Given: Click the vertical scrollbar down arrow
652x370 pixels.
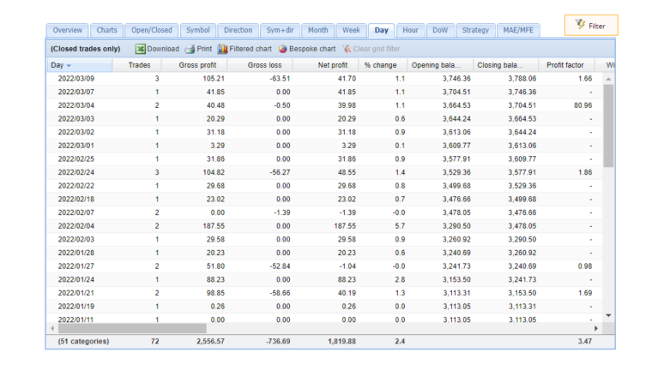Looking at the screenshot, I should (608, 315).
